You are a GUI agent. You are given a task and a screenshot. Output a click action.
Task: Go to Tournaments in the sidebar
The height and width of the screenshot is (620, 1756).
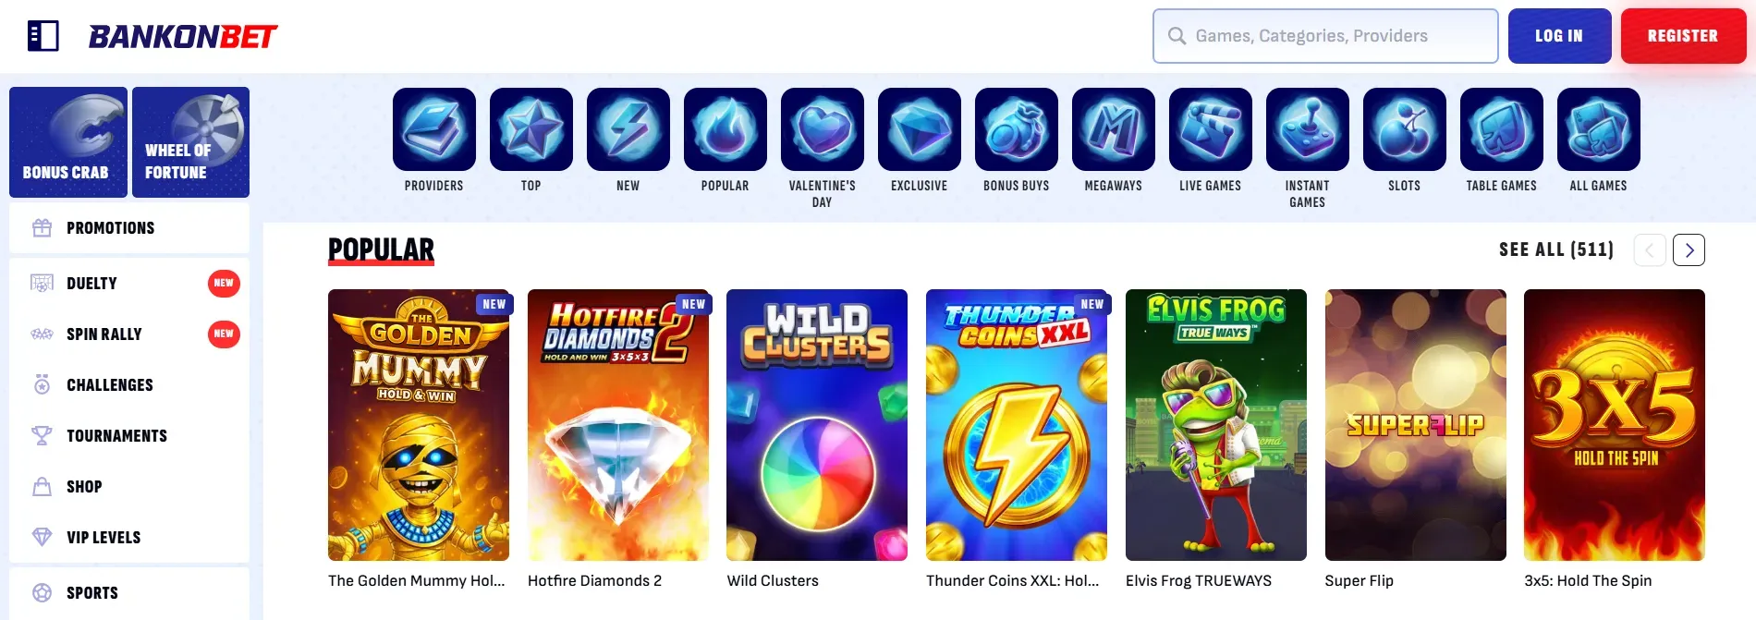pos(129,436)
